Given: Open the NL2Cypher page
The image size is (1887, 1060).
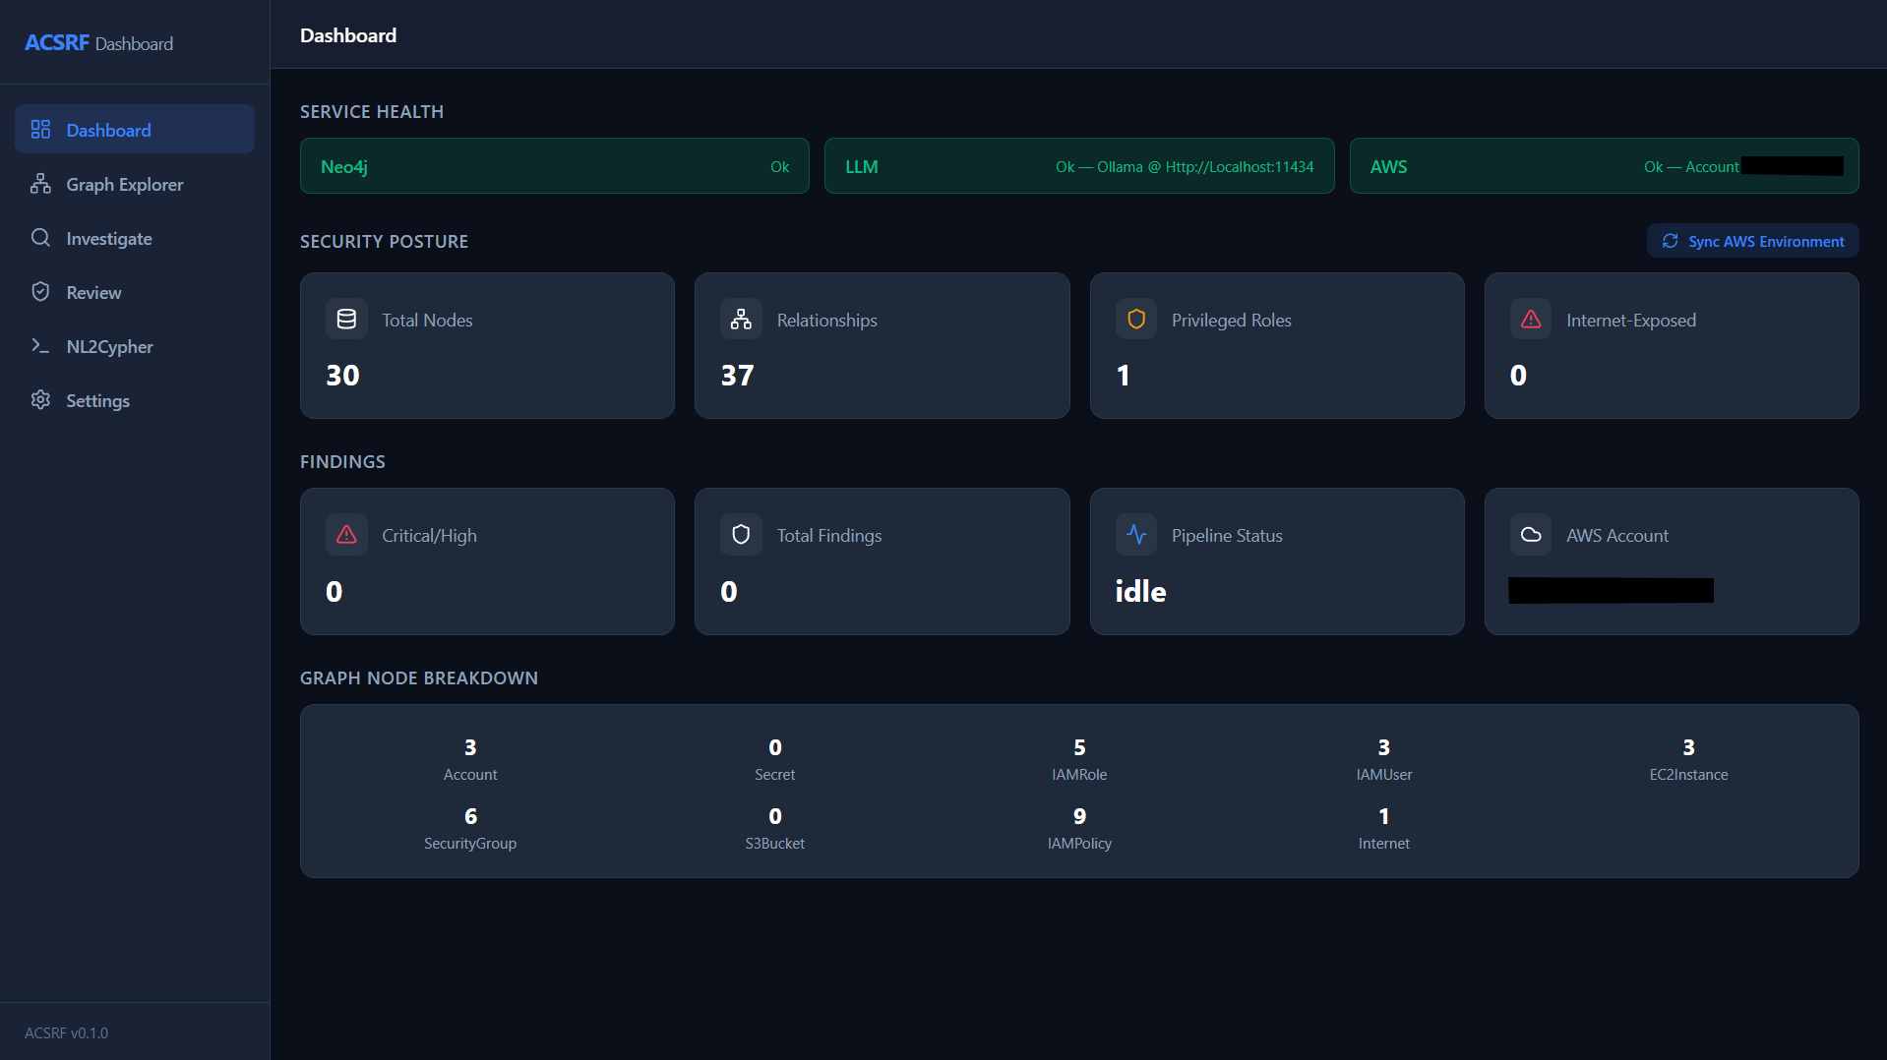Looking at the screenshot, I should 135,346.
